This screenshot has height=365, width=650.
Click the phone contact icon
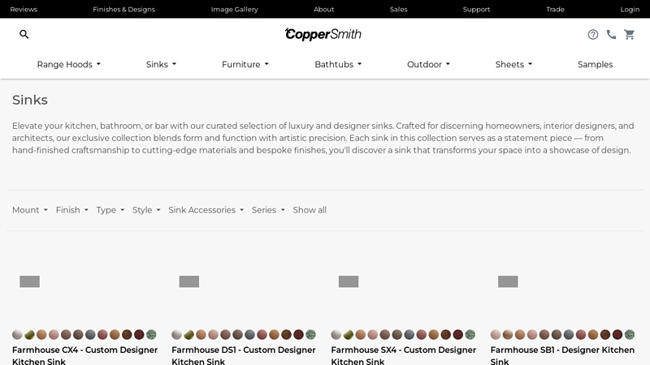pyautogui.click(x=611, y=34)
